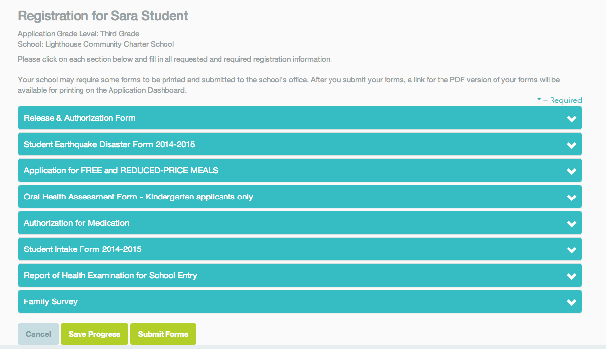The image size is (606, 349).
Task: Submit the registration forms
Action: click(x=163, y=334)
